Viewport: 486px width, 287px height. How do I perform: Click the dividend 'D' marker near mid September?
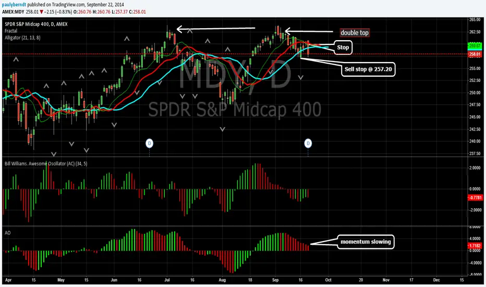pyautogui.click(x=308, y=143)
